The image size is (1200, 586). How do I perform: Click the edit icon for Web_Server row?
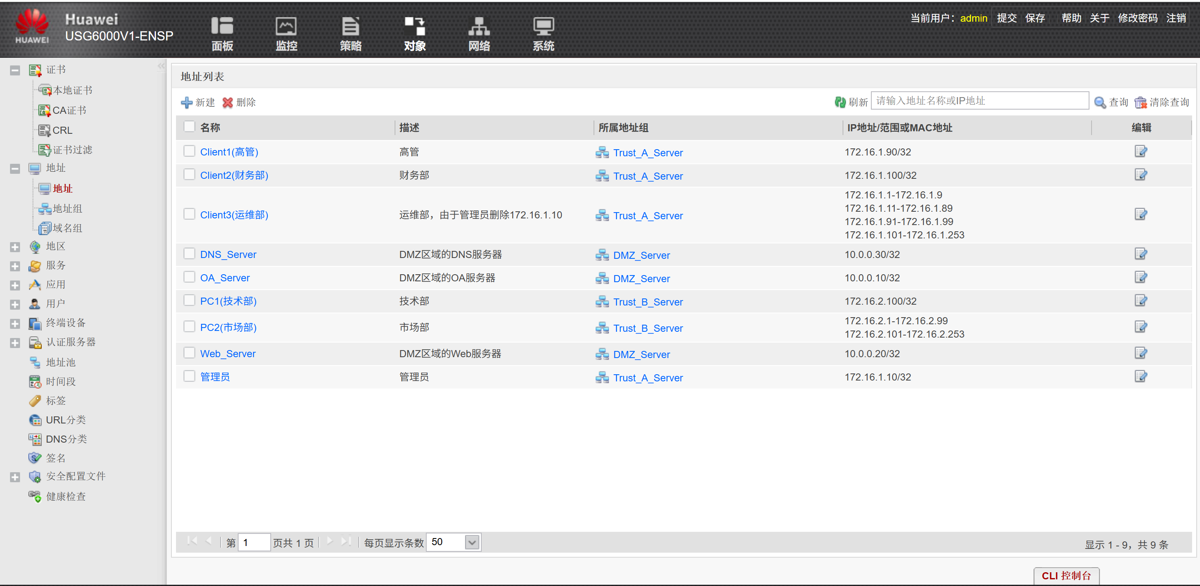pos(1140,353)
